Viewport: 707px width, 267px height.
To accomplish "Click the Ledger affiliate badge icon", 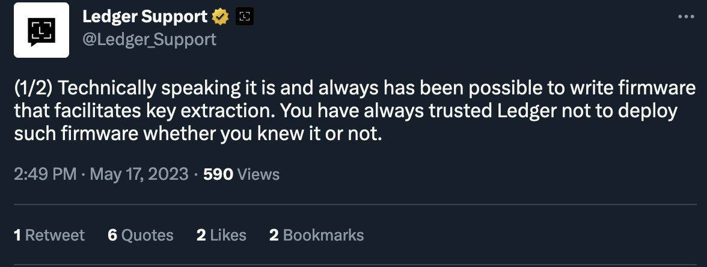I will [x=244, y=17].
